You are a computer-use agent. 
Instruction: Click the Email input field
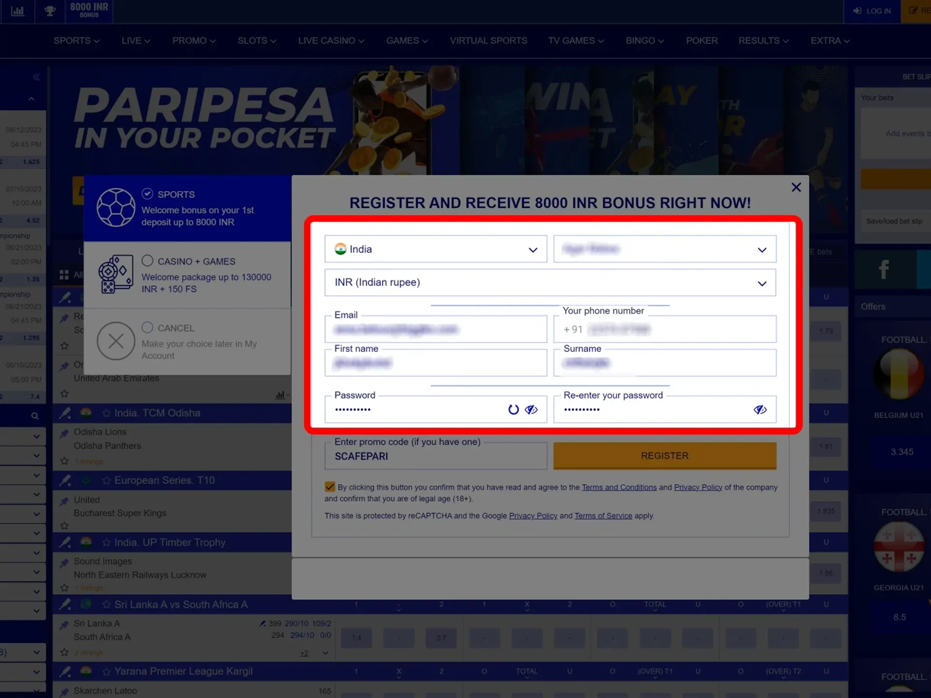[435, 329]
